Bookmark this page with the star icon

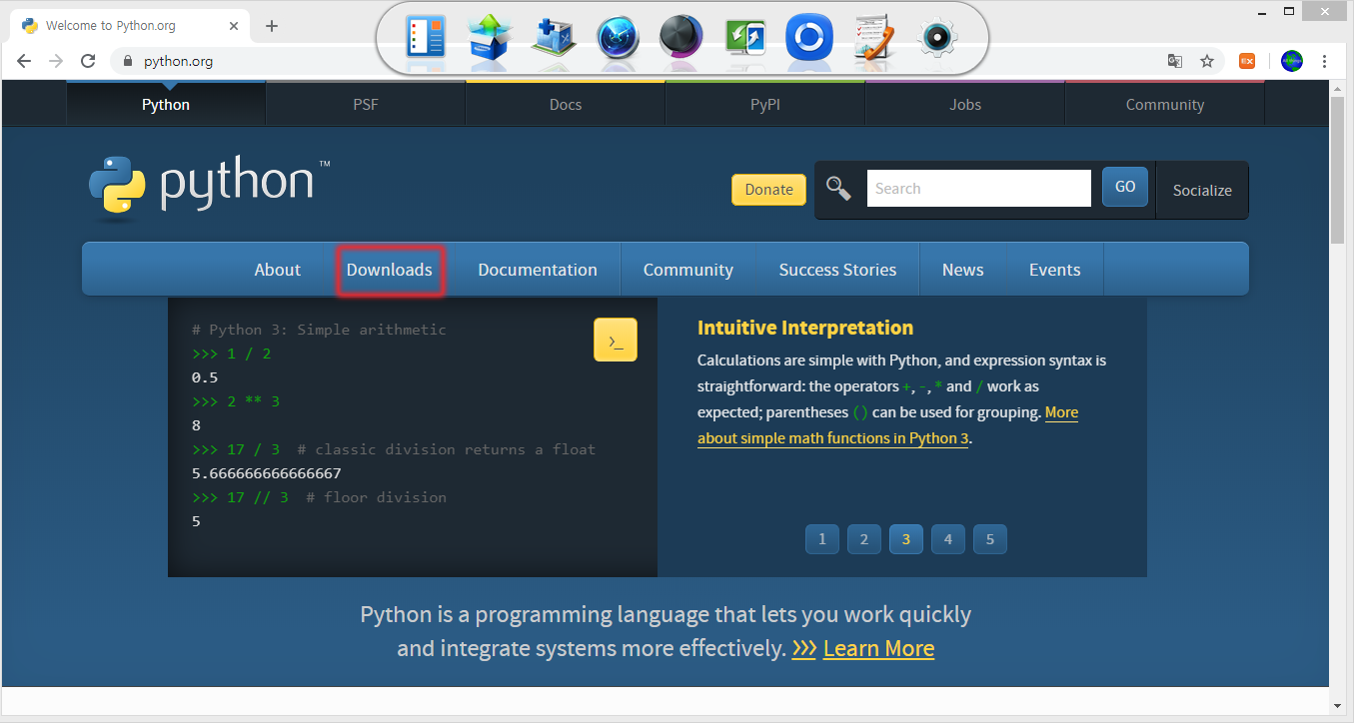[x=1207, y=61]
